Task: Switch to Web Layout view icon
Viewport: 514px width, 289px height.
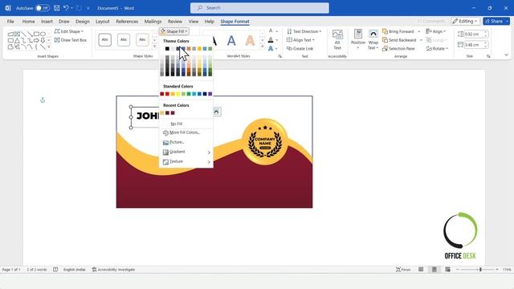Action: click(x=447, y=270)
